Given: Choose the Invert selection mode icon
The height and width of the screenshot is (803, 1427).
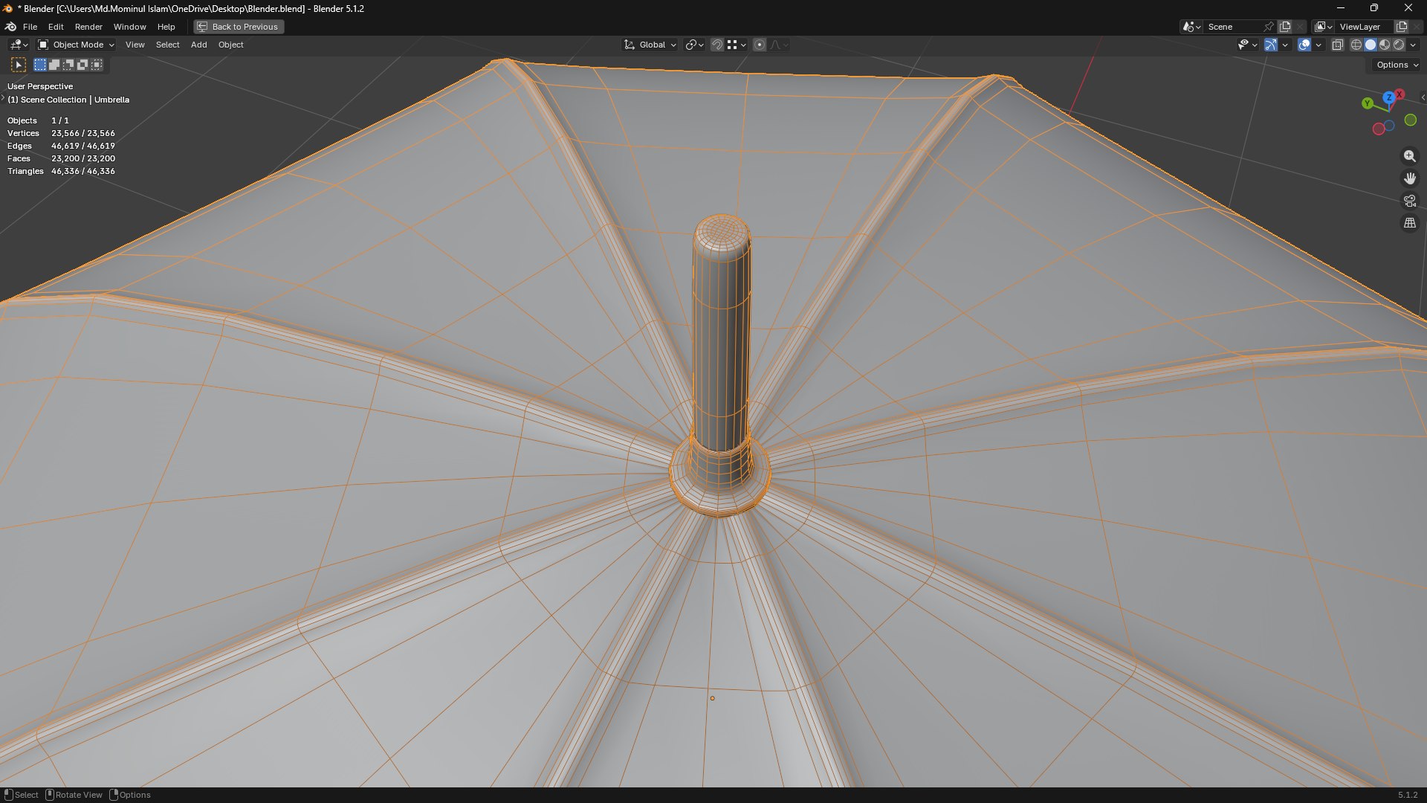Looking at the screenshot, I should pos(82,65).
